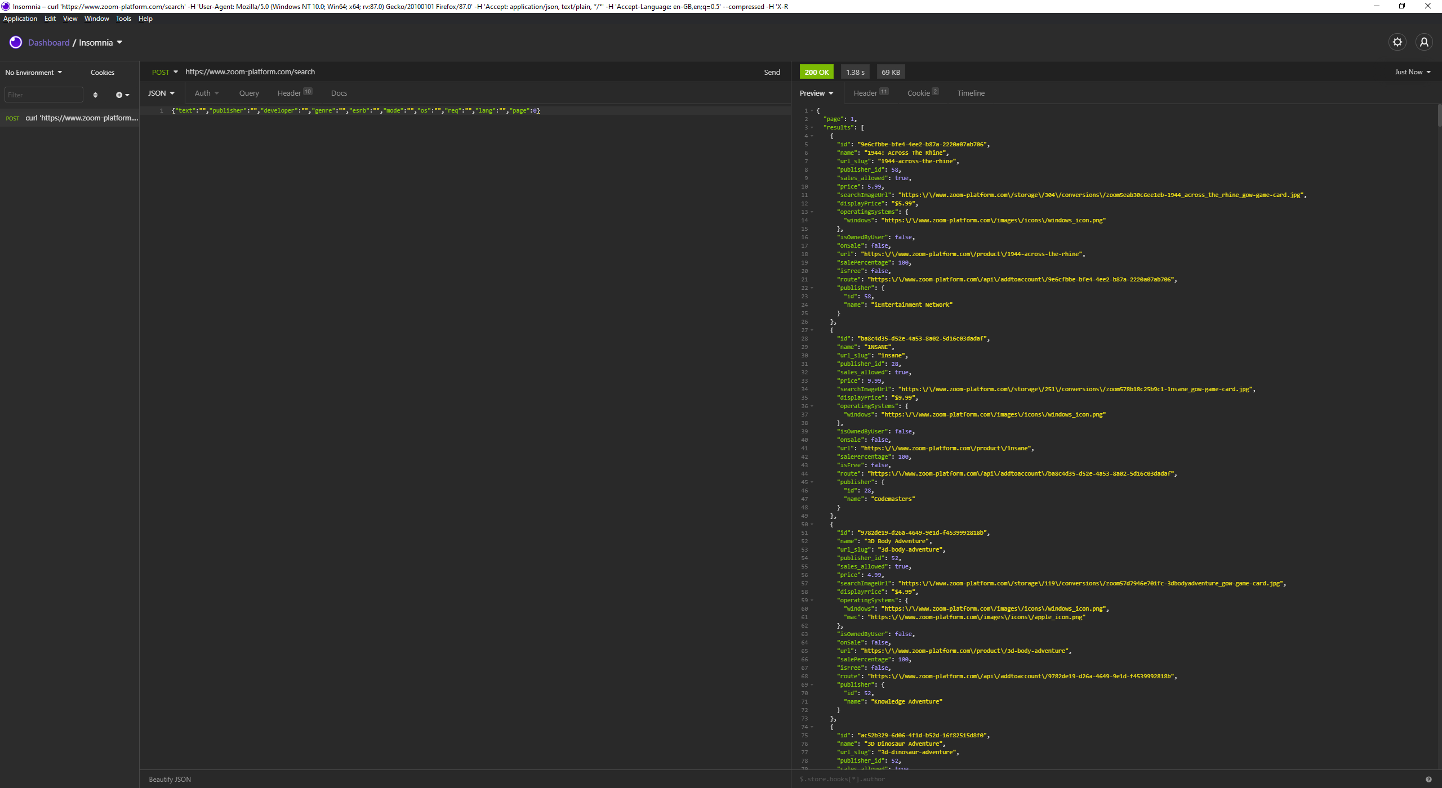Click the 69 KB response size tag
The image size is (1442, 788).
tap(891, 72)
